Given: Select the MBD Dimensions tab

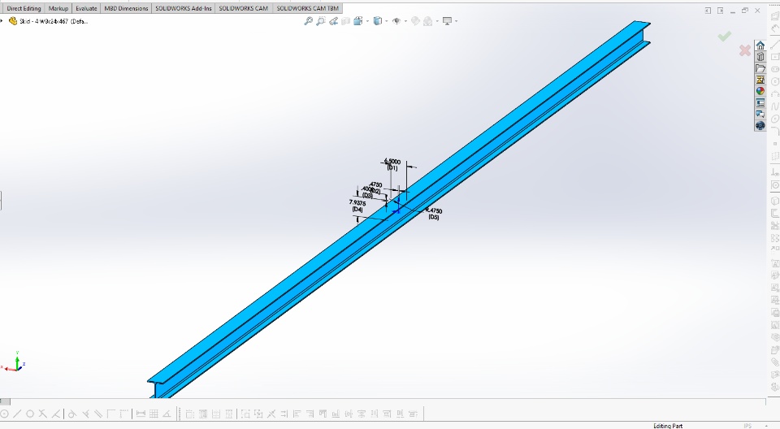Looking at the screenshot, I should point(126,8).
